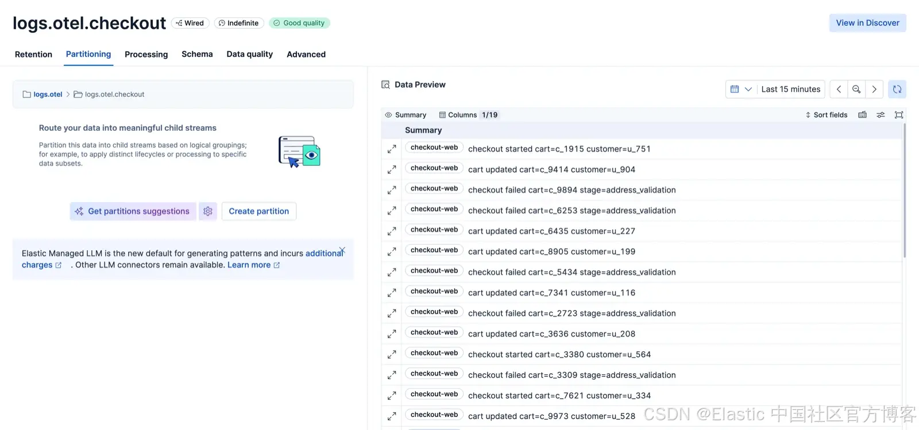Open the Learn more link

coord(253,265)
